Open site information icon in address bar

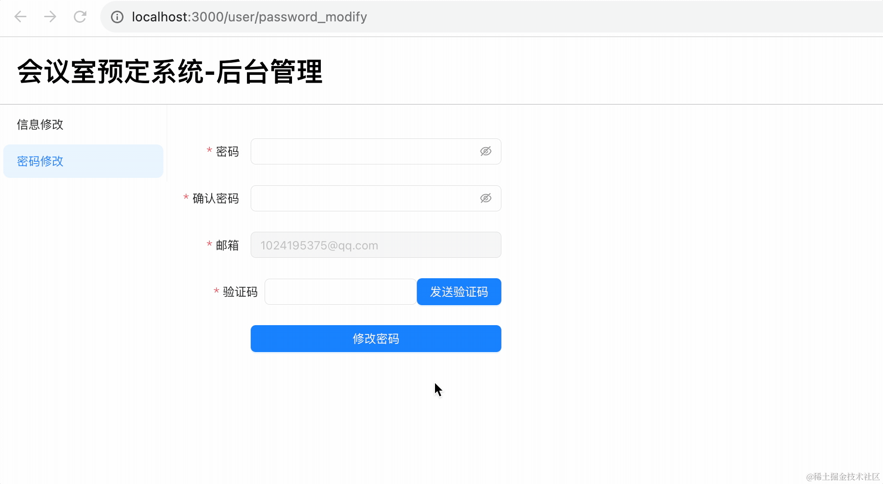coord(117,17)
